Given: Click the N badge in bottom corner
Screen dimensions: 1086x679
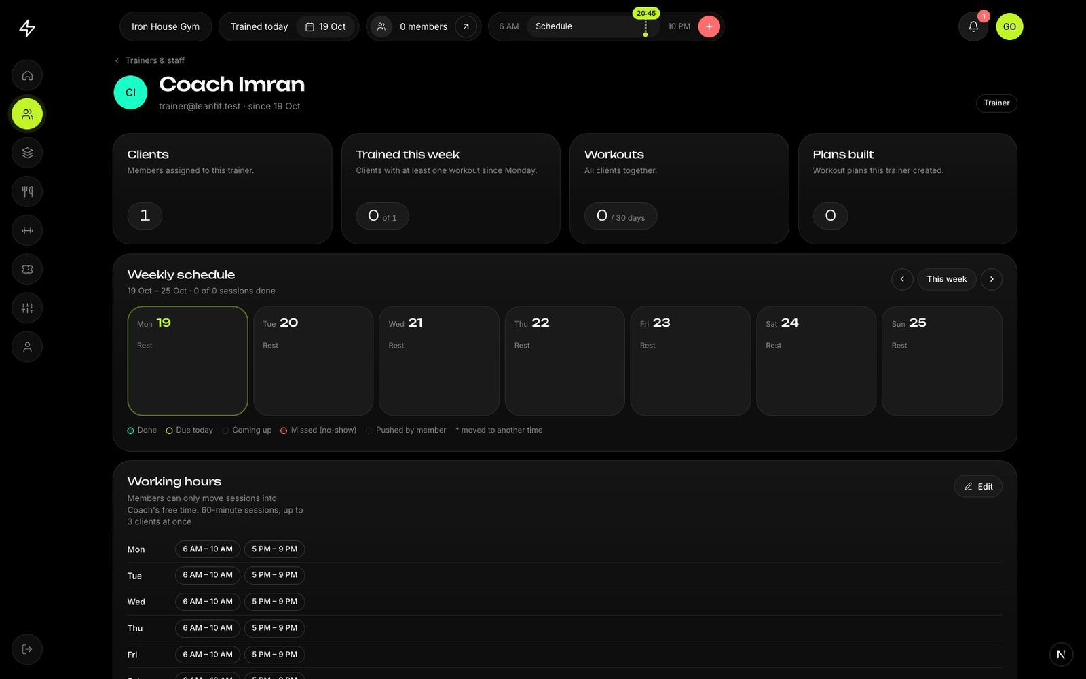Looking at the screenshot, I should [x=1061, y=655].
